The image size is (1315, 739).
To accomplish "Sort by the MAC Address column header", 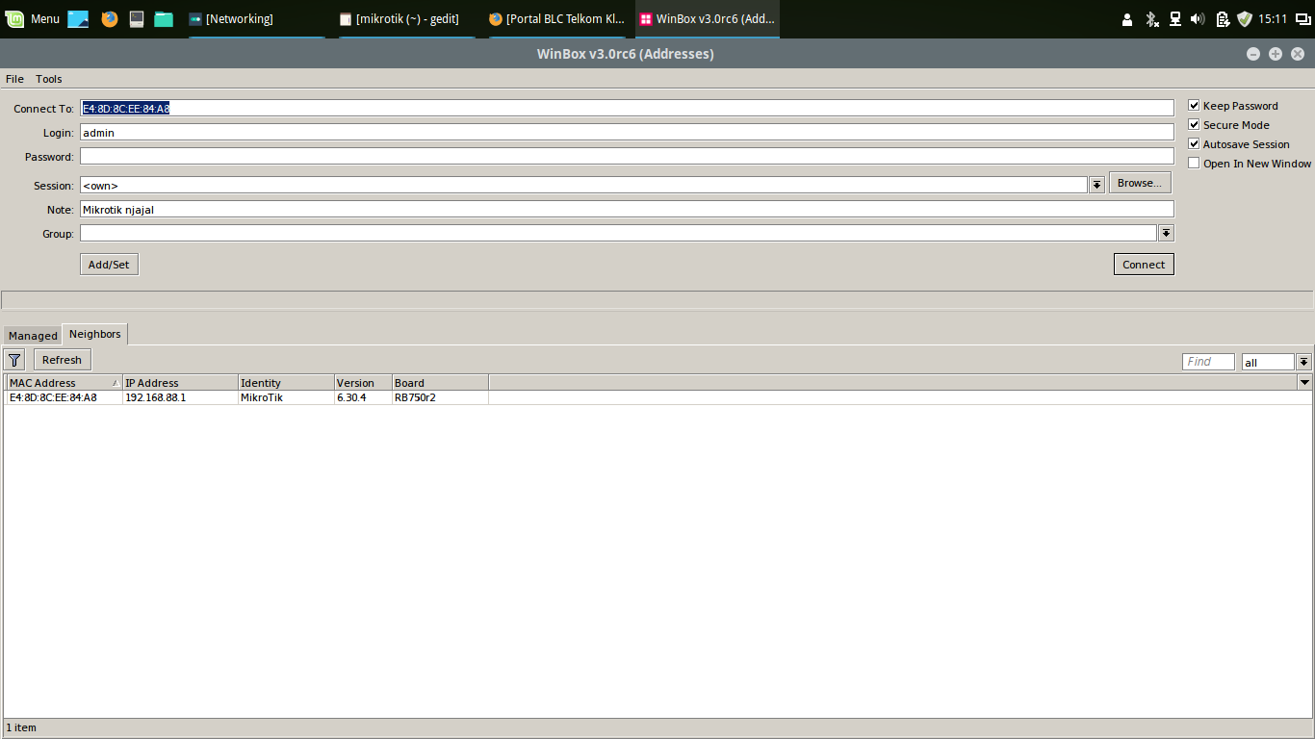I will pos(64,383).
